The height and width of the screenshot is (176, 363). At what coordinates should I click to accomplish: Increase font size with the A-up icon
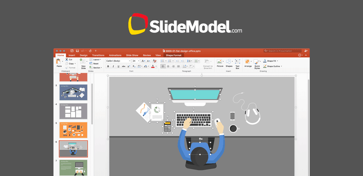(x=143, y=61)
